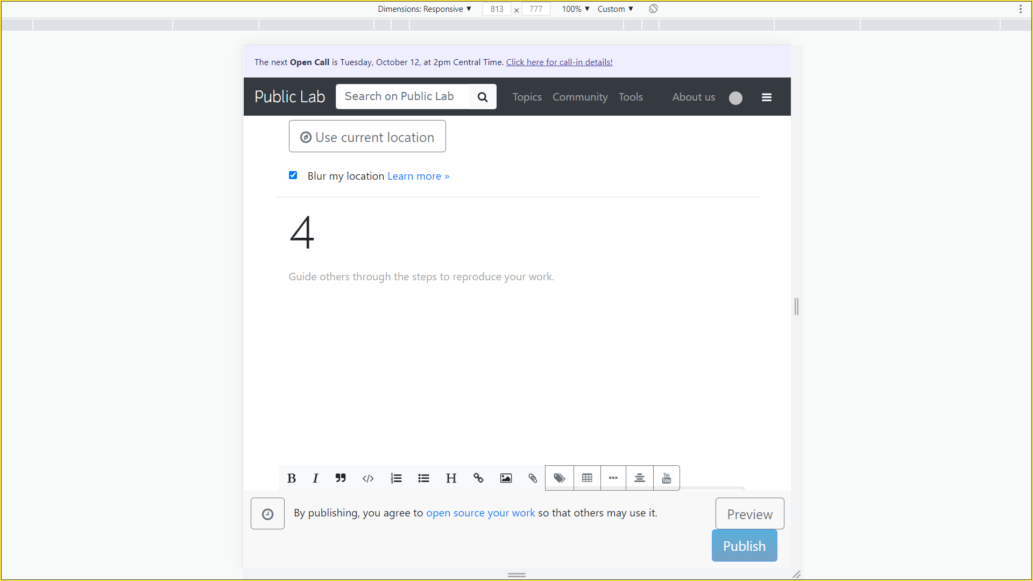The width and height of the screenshot is (1033, 581).
Task: Insert a blockquote
Action: (341, 478)
